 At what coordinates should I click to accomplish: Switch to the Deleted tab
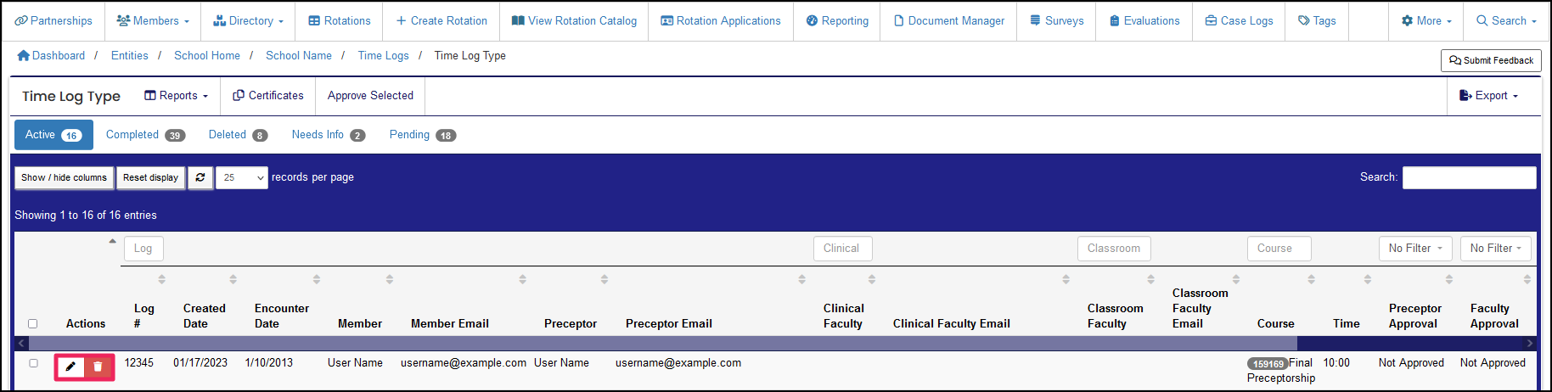tap(238, 135)
